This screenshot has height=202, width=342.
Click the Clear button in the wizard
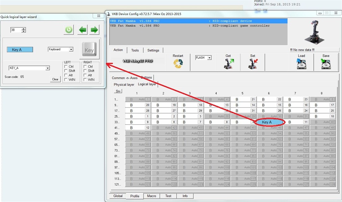point(55,79)
